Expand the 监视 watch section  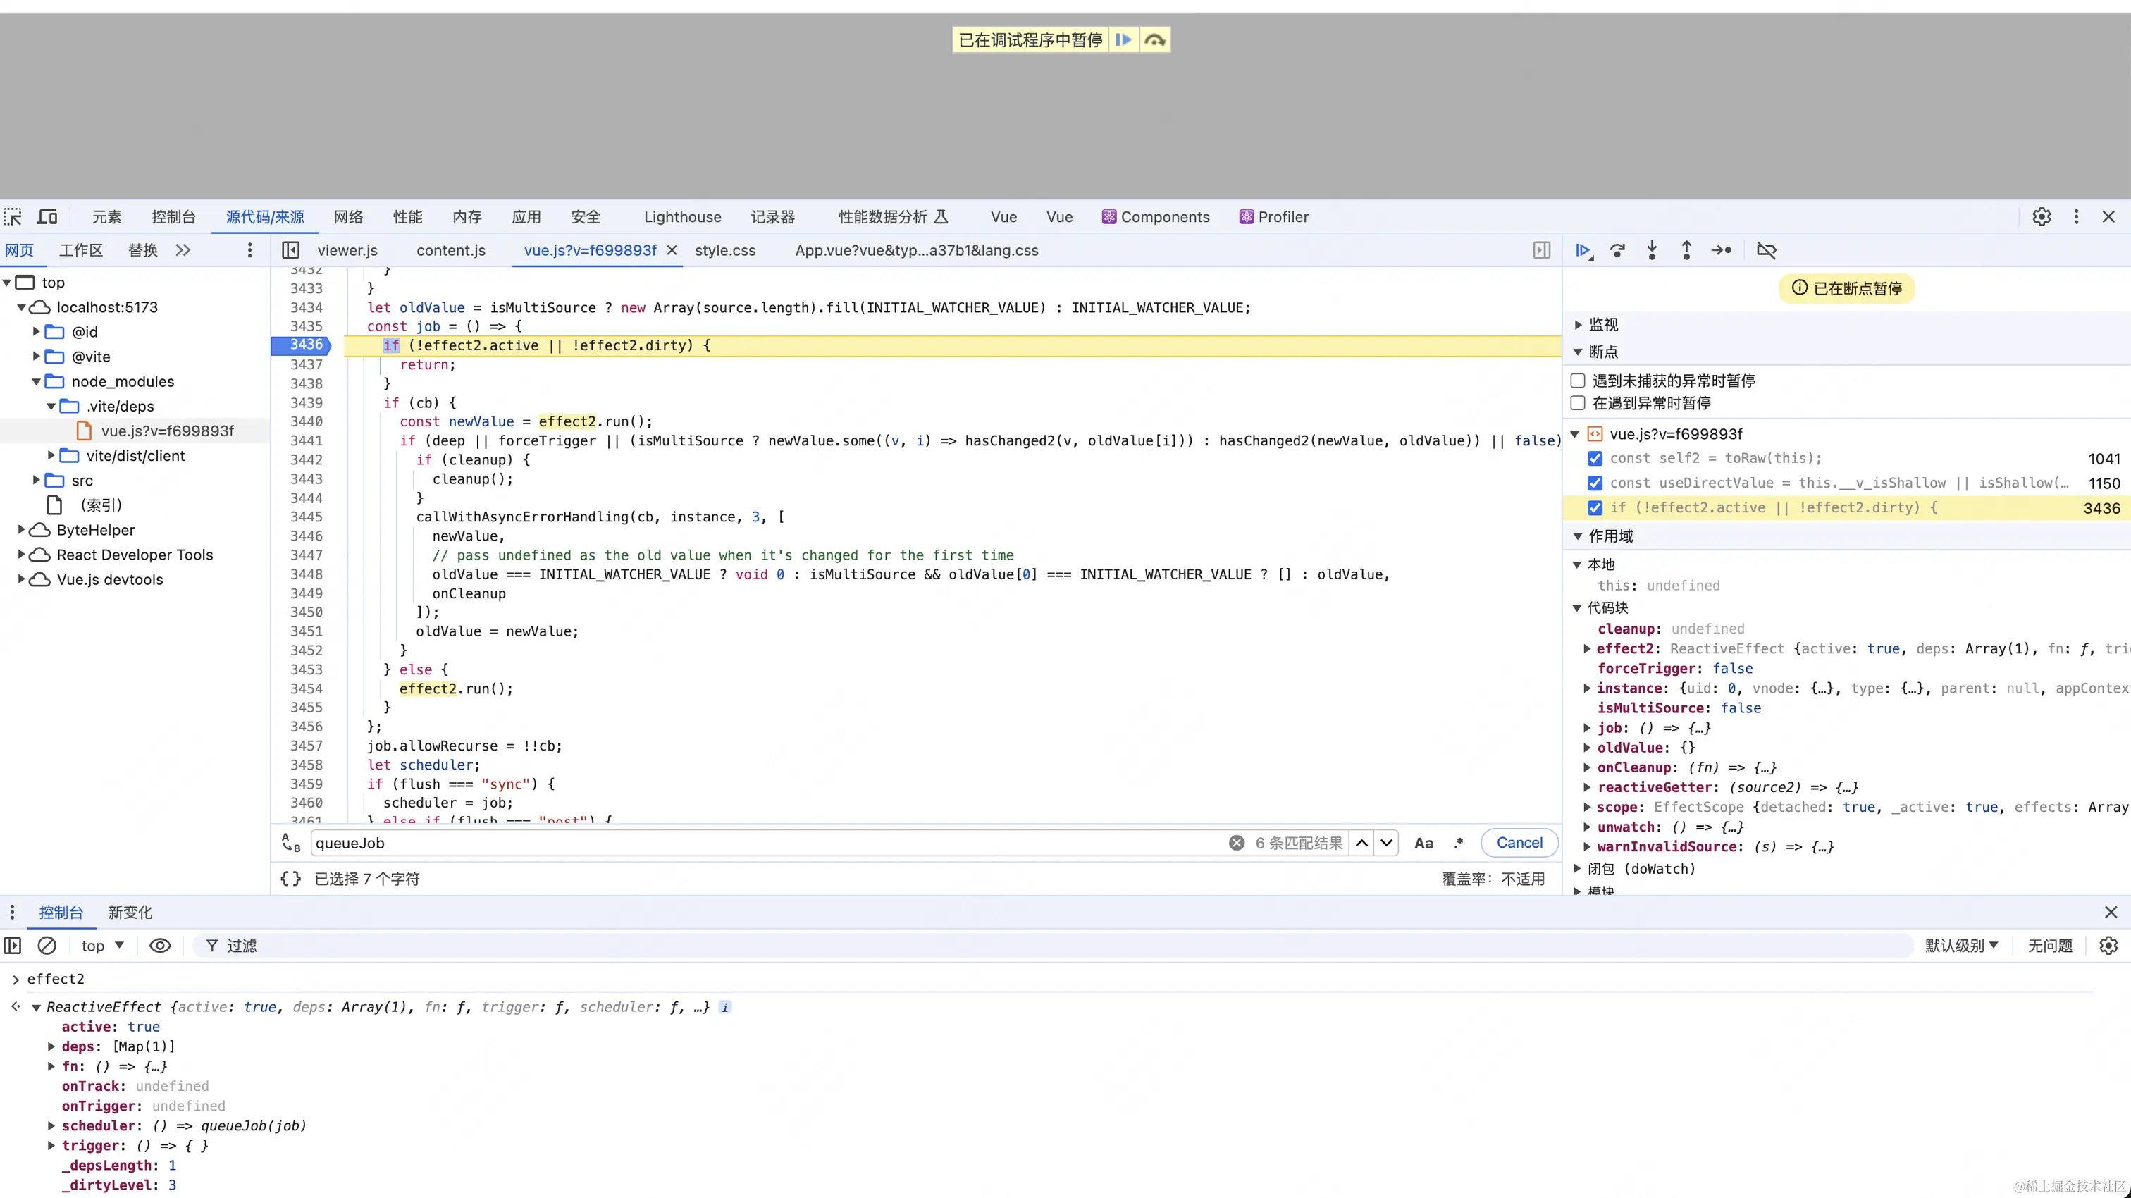tap(1578, 325)
